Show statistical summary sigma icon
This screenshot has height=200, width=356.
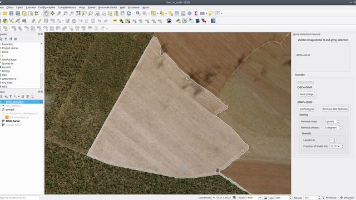tap(196, 13)
